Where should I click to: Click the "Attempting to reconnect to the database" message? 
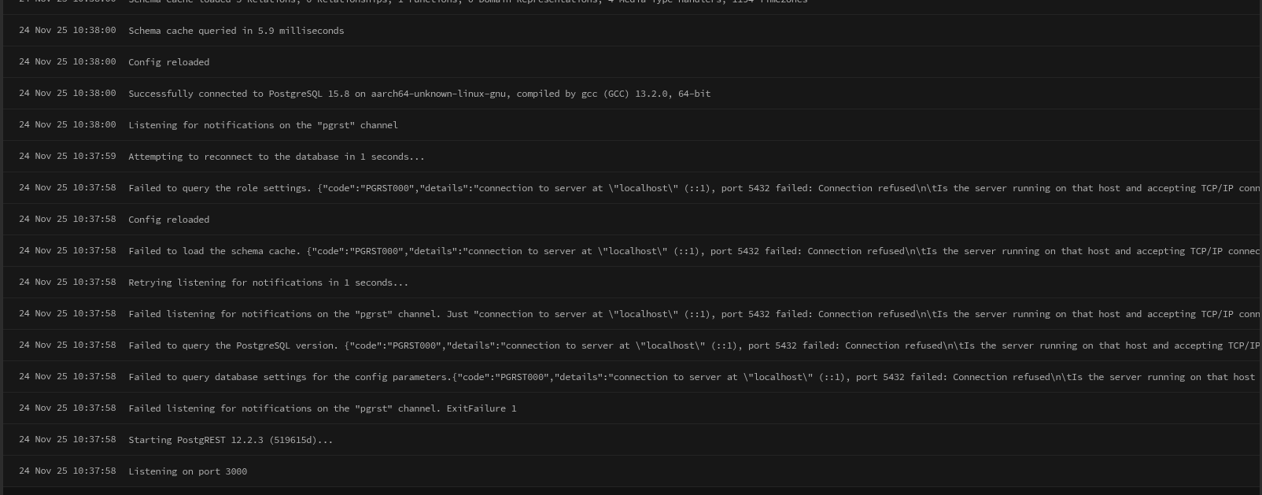point(276,157)
